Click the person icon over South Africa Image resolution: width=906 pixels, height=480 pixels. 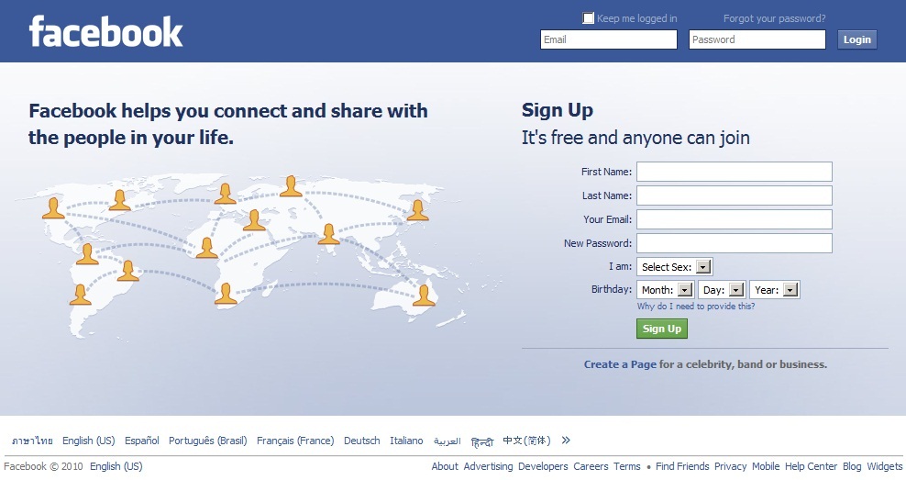(x=226, y=293)
